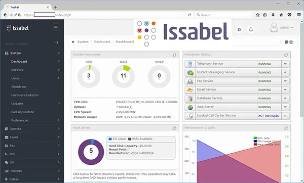Open Email Service dropdown arrow
The width and height of the screenshot is (304, 183).
tap(285, 90)
